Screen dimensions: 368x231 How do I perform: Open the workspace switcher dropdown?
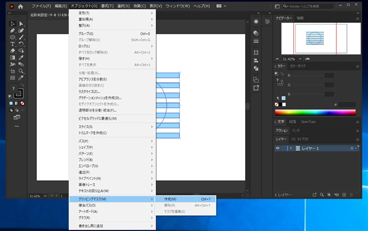pos(221,6)
